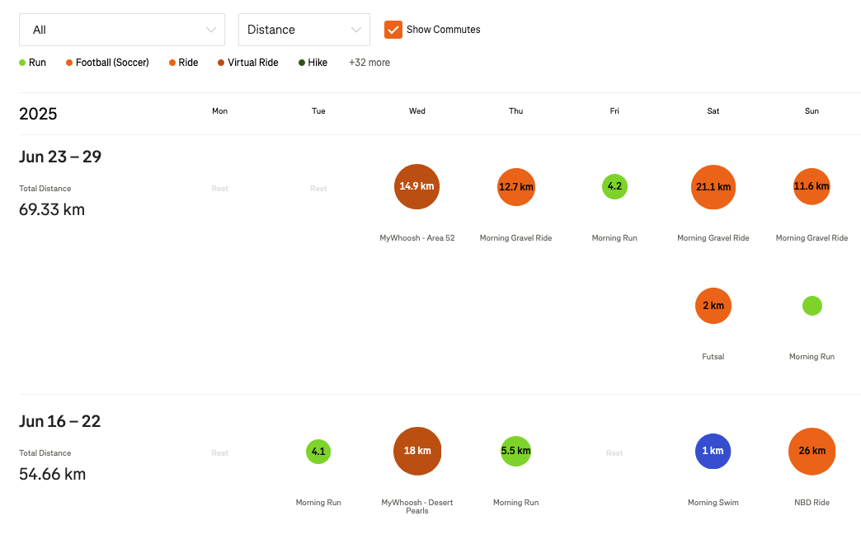Open the 21.1 km Saturday gravel ride bubble
Screen dimensions: 861x539
point(713,187)
